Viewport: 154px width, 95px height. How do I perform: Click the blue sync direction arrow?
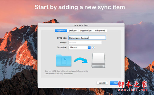tap(81, 60)
